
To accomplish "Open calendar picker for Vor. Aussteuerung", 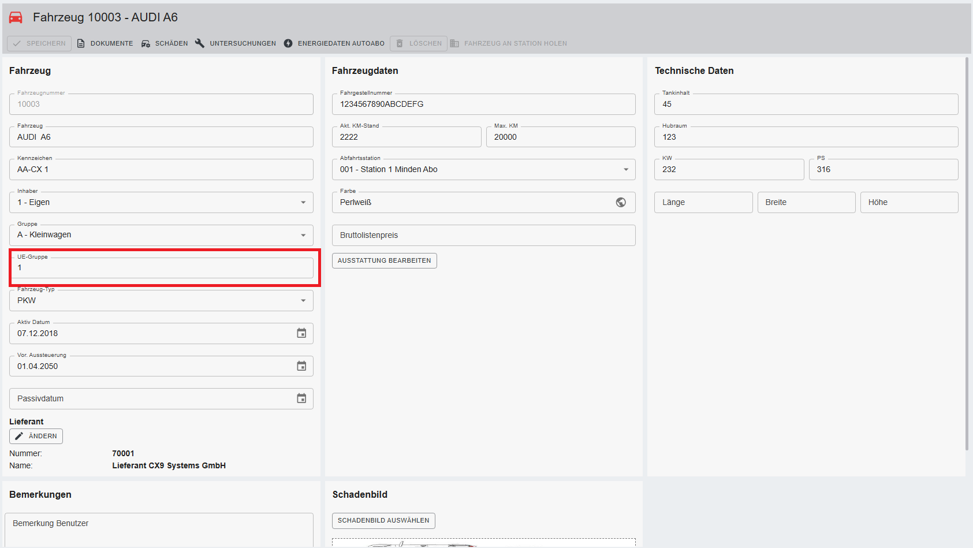I will pyautogui.click(x=301, y=366).
